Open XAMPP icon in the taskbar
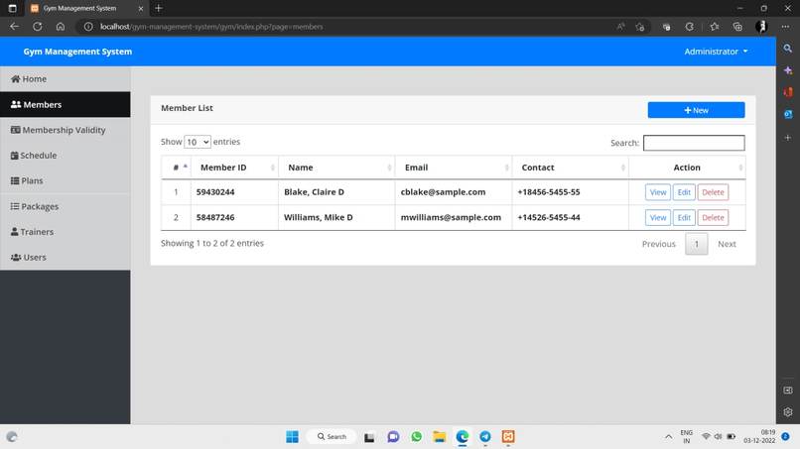The image size is (800, 449). click(508, 437)
